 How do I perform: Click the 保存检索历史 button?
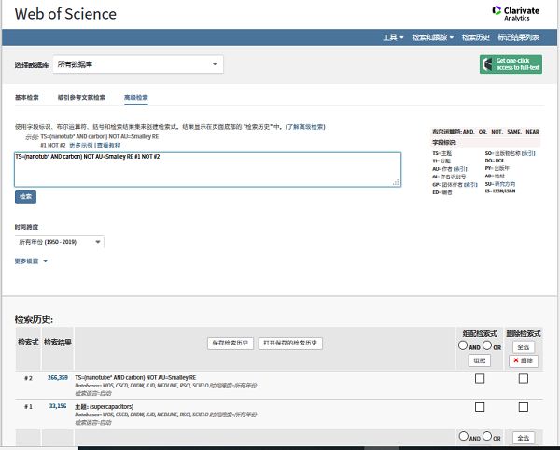coord(229,343)
